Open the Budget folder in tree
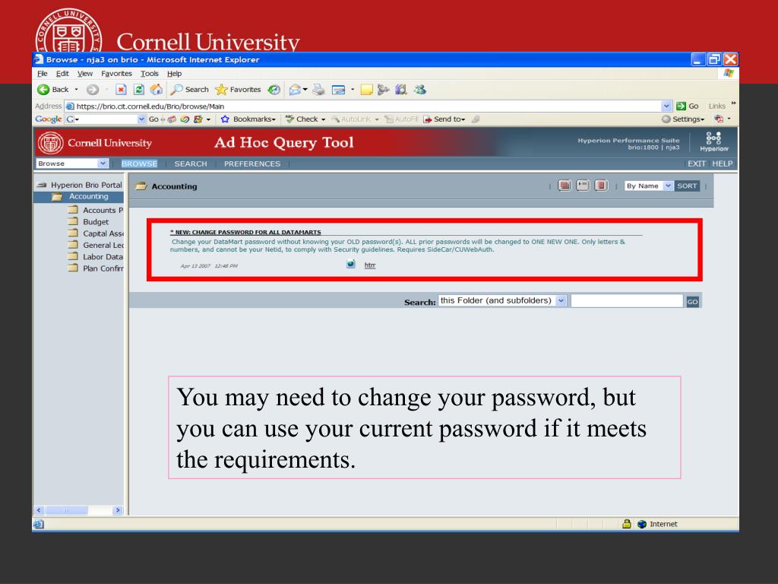 click(95, 222)
